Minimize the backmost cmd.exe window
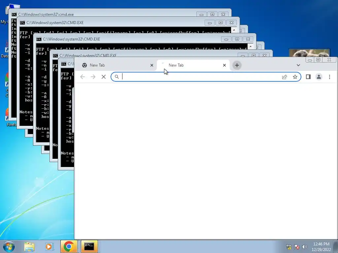Screen dimensions: 338x253 [x=202, y=14]
